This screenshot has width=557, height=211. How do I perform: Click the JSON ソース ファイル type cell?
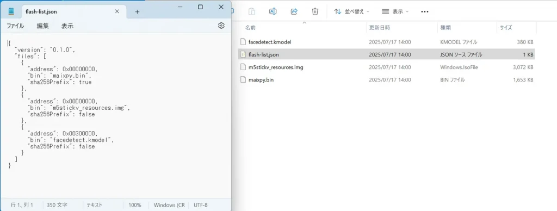(x=461, y=55)
